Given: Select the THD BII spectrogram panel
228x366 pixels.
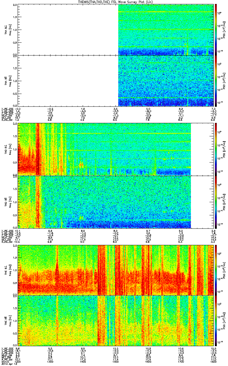Looking at the screenshot, I should pos(116,202).
